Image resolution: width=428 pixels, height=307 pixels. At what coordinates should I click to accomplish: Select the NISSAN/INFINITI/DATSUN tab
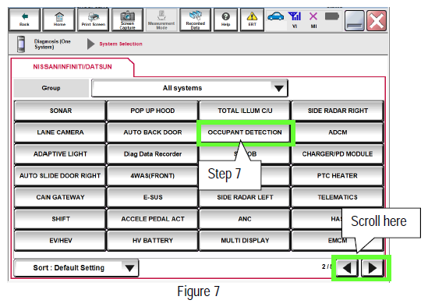tap(73, 67)
